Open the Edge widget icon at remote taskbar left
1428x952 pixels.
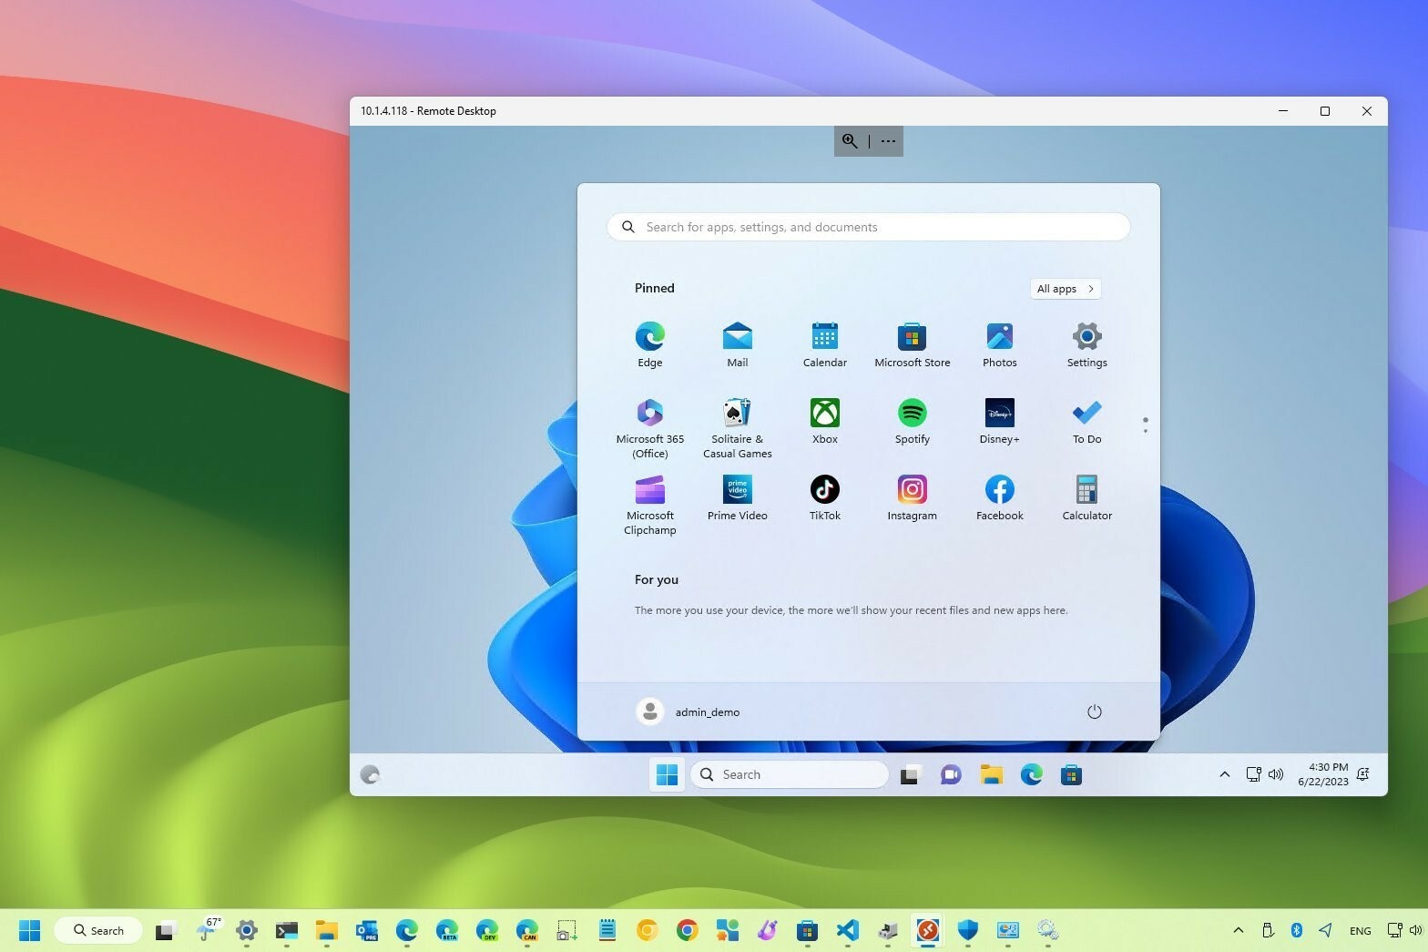[x=370, y=774]
